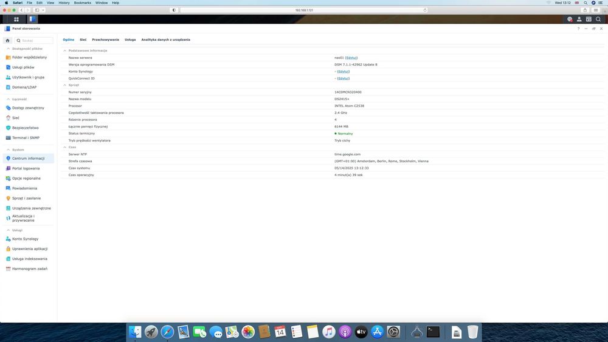Switch to the Usługa tab

click(130, 39)
